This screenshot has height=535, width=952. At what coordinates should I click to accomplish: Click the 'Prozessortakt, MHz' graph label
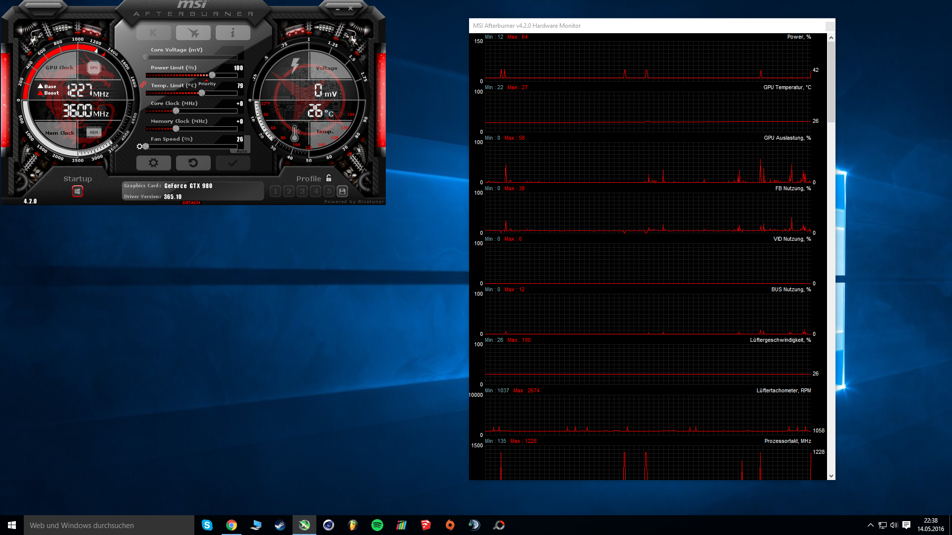pos(788,441)
